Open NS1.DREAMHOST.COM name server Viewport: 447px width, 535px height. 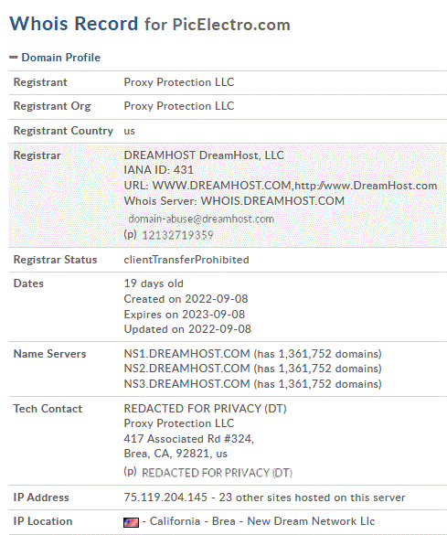186,354
